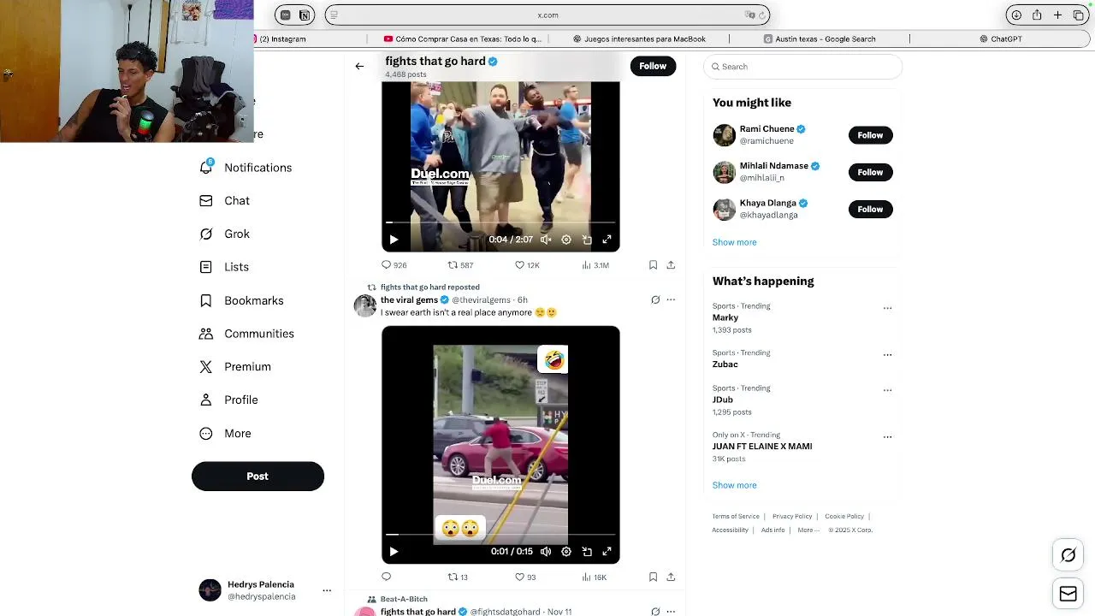Share the first video post
The height and width of the screenshot is (616, 1095).
coord(671,265)
